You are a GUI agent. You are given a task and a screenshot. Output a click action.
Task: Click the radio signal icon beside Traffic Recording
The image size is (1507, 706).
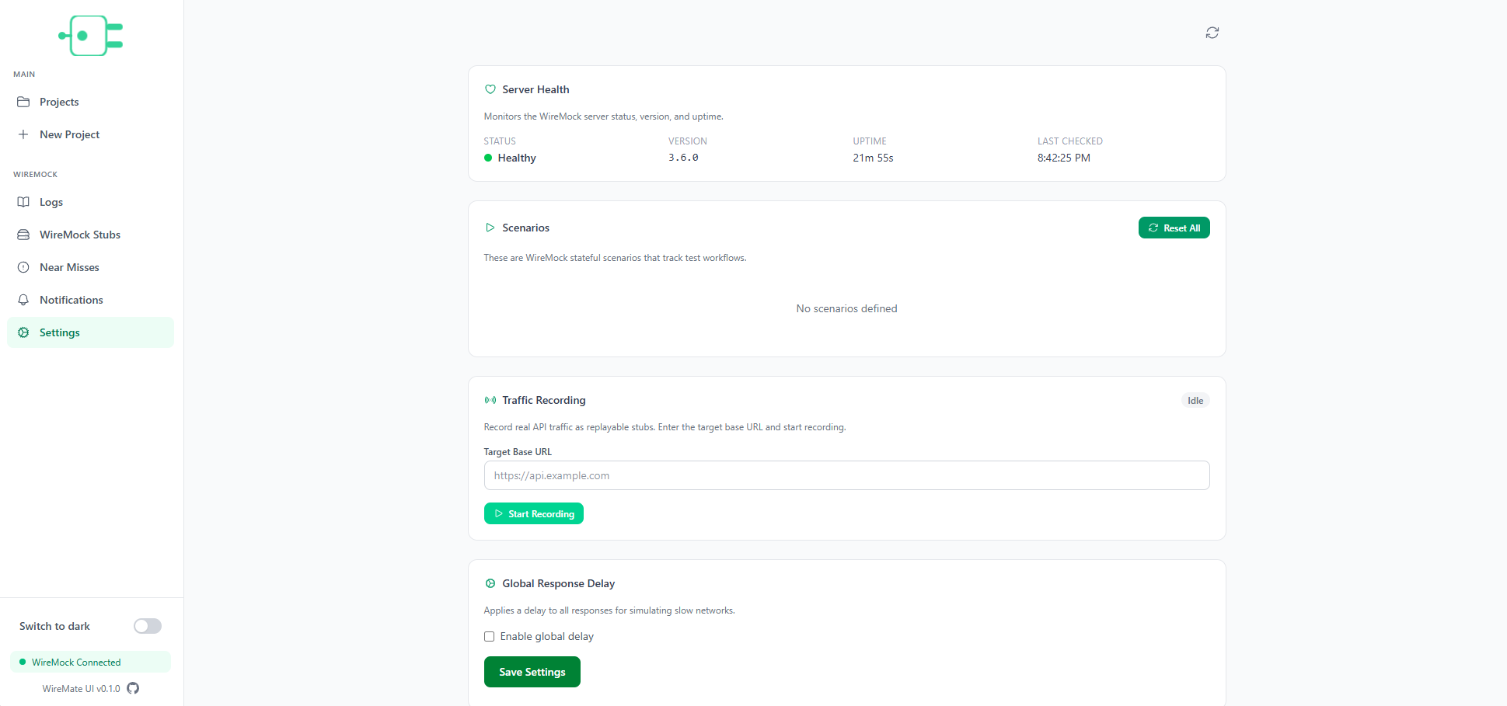coord(490,400)
